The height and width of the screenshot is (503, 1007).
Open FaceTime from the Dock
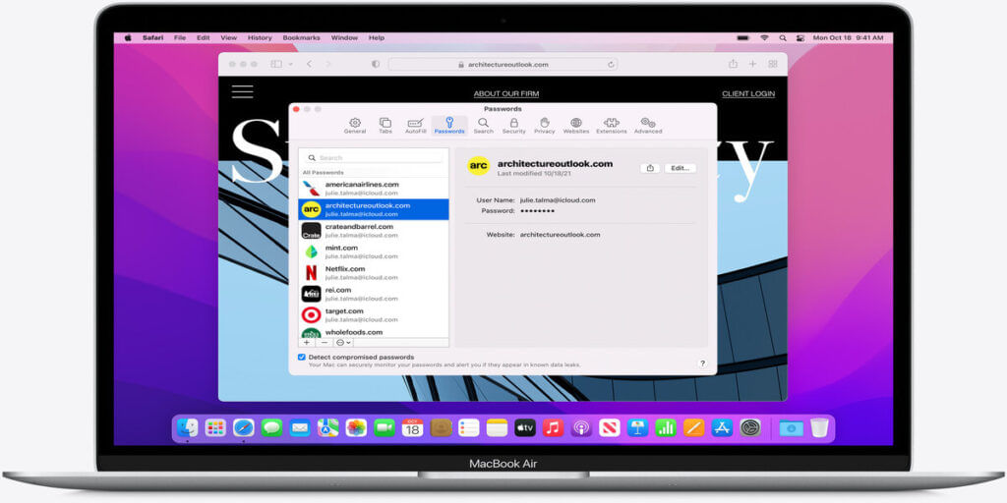(385, 427)
